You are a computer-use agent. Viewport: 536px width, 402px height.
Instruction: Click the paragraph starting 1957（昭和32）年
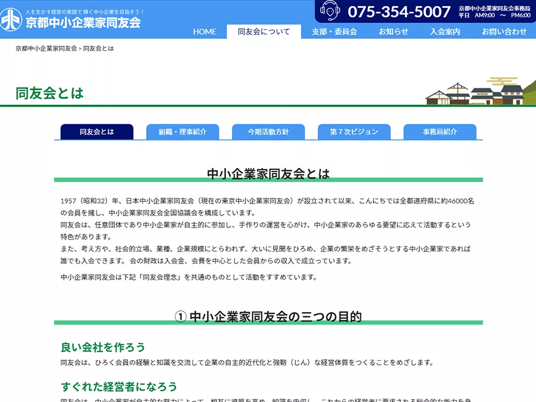pyautogui.click(x=267, y=207)
